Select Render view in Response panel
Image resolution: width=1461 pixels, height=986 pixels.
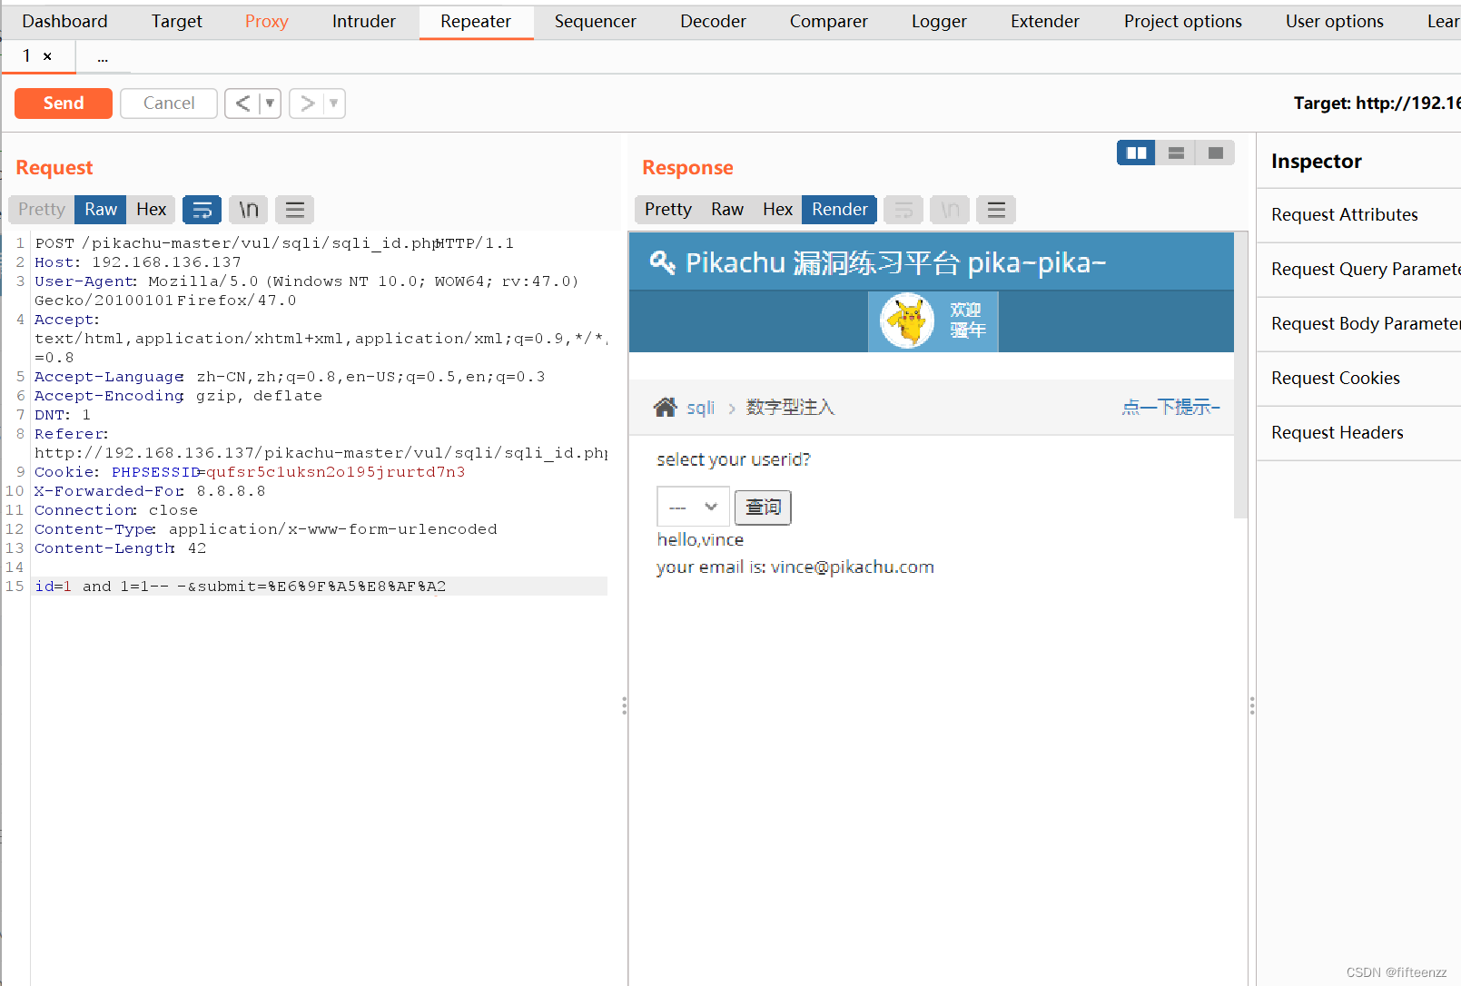point(840,210)
